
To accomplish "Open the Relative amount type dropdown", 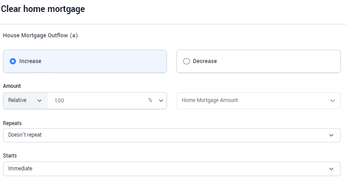I will [26, 101].
